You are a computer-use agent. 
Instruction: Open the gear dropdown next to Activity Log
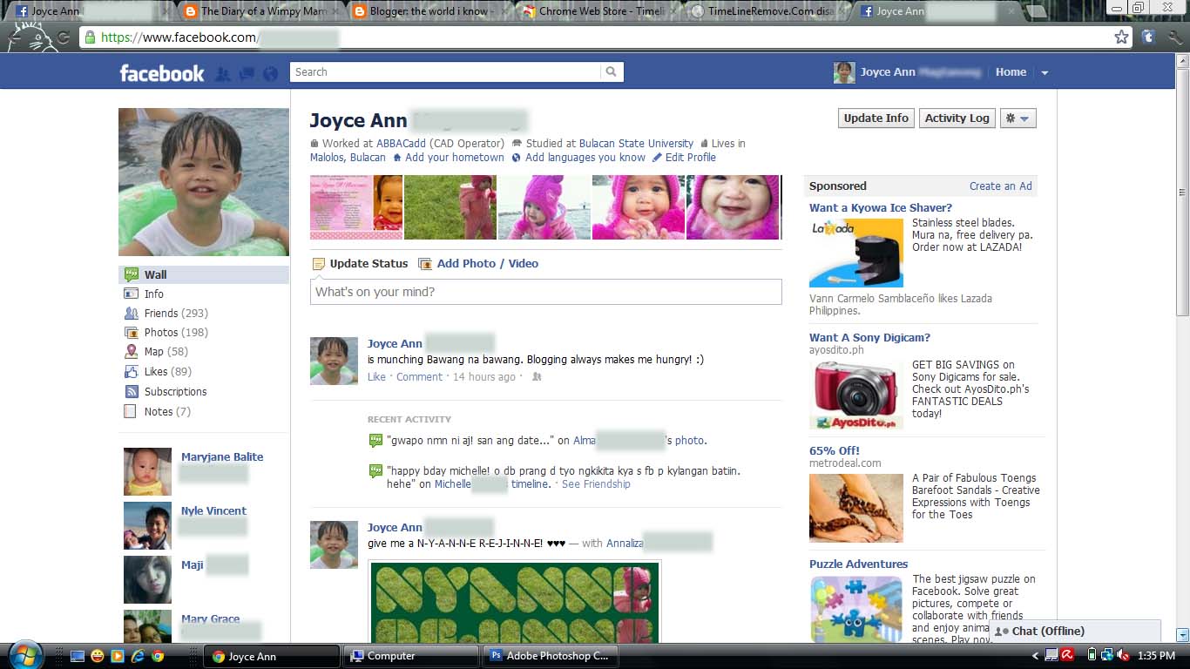pos(1018,118)
